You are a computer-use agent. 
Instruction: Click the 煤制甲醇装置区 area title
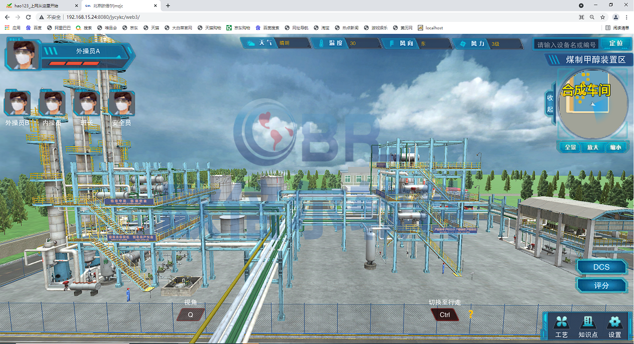click(596, 60)
